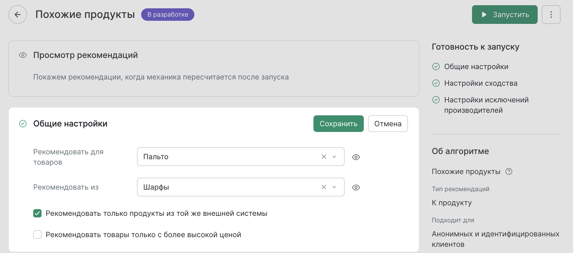Screen dimensions: 574x253
Task: Click check icon next to Общие настройки checklist
Action: click(x=436, y=66)
